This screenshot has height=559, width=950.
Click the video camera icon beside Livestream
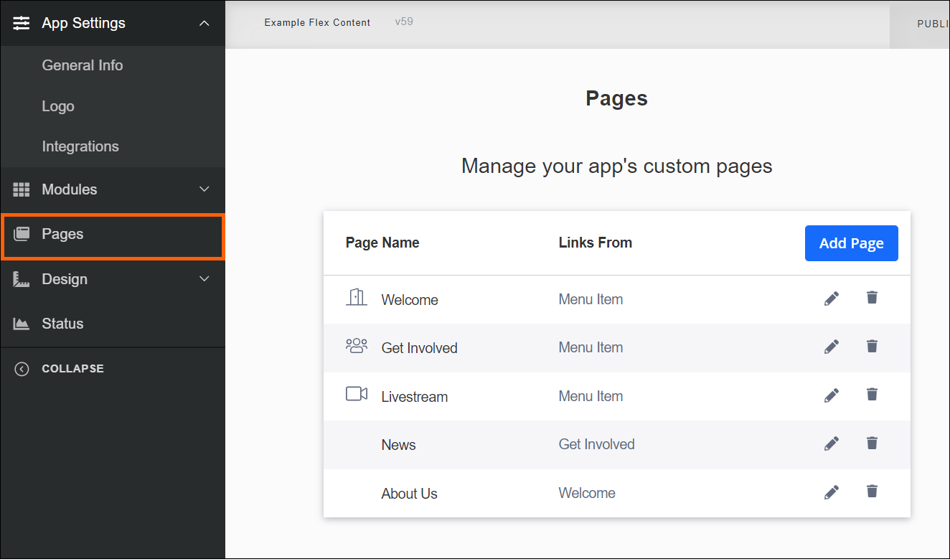357,393
